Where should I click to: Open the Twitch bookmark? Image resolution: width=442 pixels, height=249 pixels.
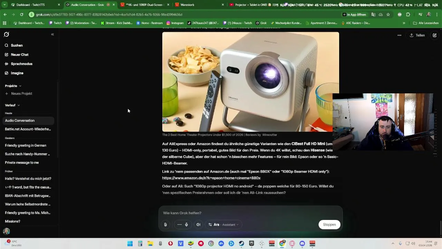point(56,23)
